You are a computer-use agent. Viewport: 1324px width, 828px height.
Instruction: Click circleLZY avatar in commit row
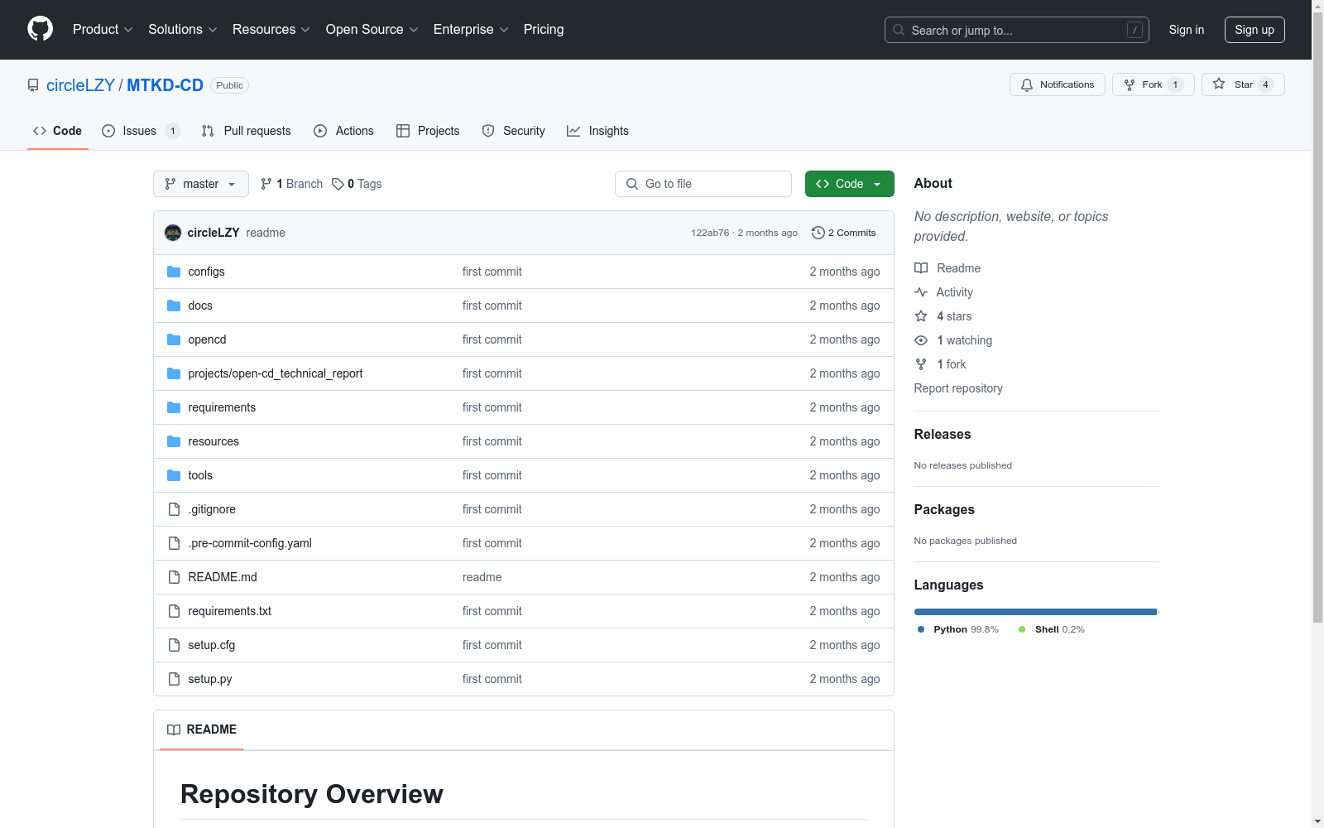coord(173,233)
